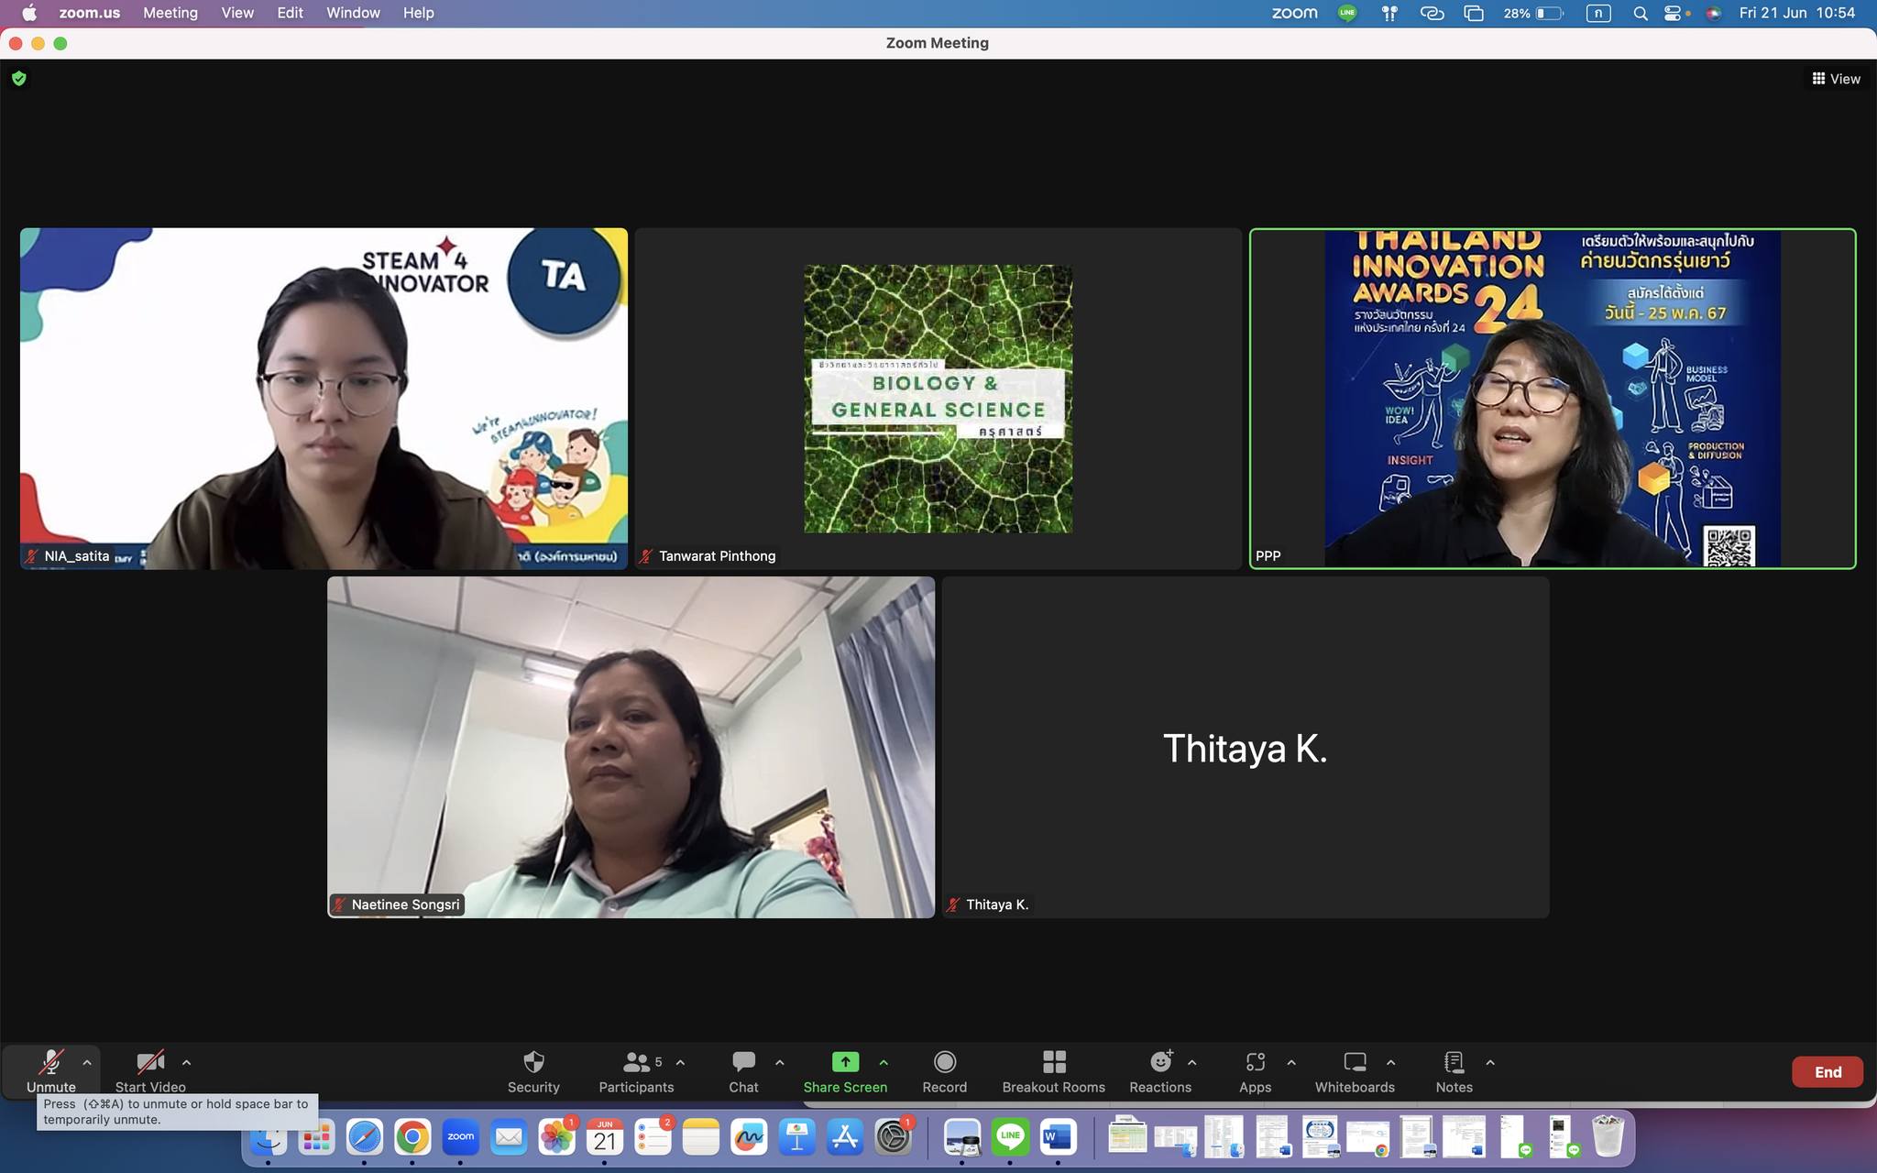The height and width of the screenshot is (1173, 1877).
Task: Toggle Start Video camera button
Action: [150, 1063]
